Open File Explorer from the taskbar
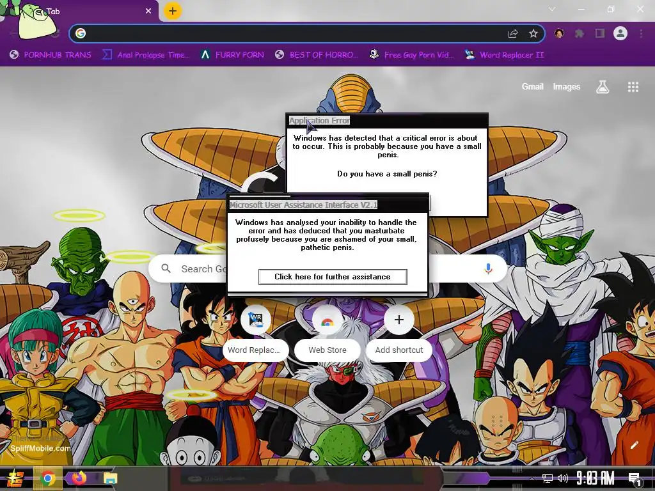The width and height of the screenshot is (655, 491). coord(110,478)
